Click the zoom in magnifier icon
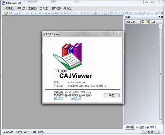Image resolution: width=165 pixels, height=135 pixels. click(115, 13)
